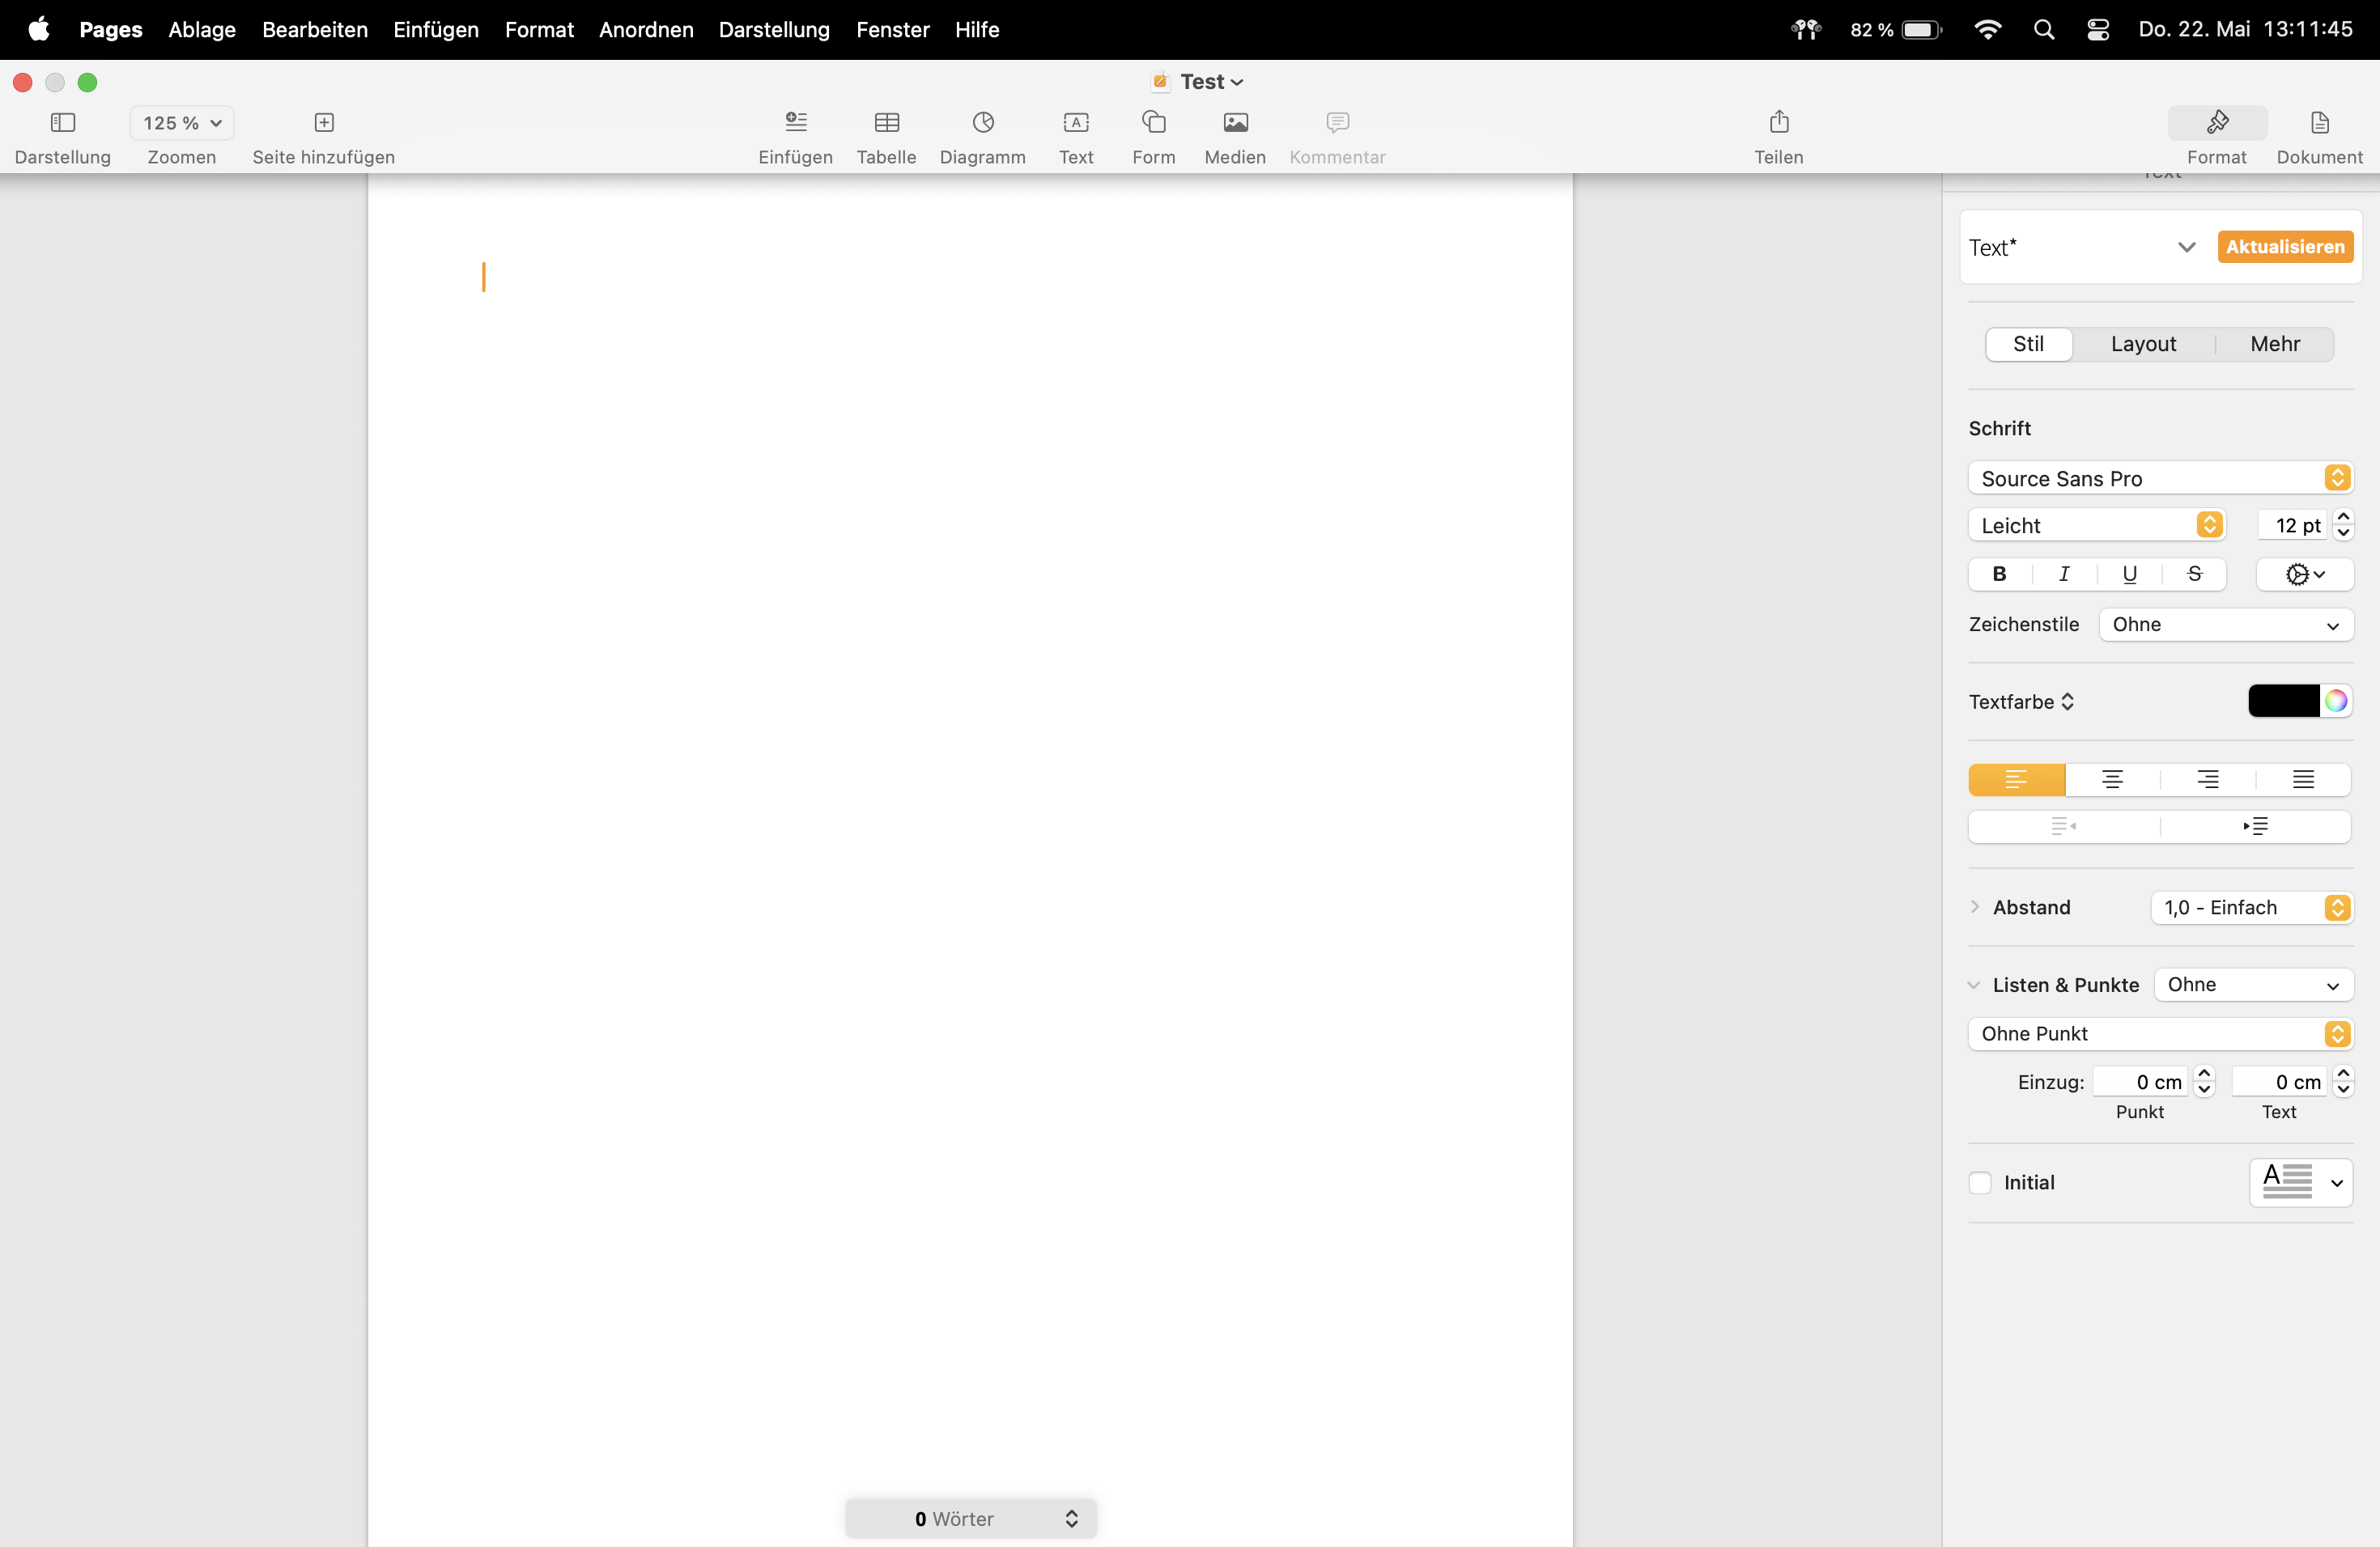The height and width of the screenshot is (1547, 2380).
Task: Switch to the Layout tab
Action: click(x=2143, y=344)
